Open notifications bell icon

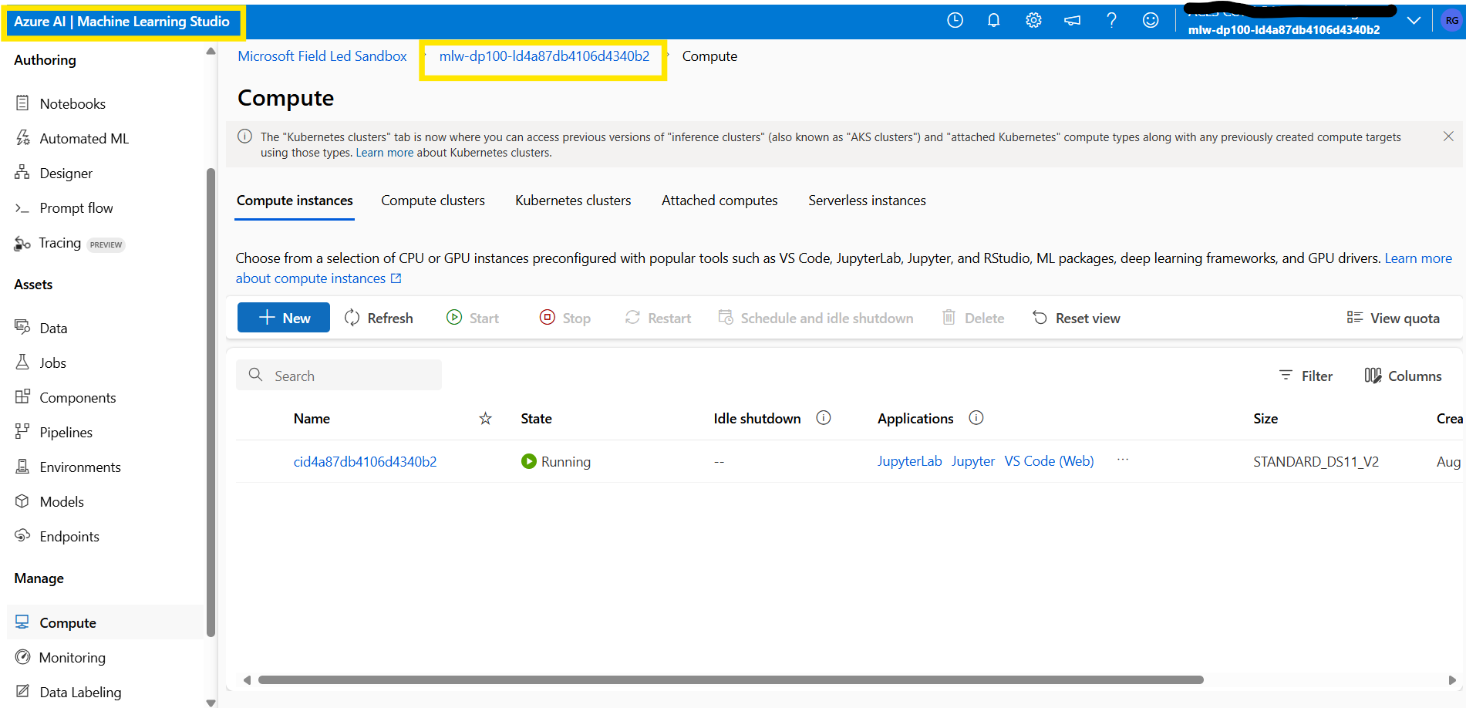coord(993,21)
